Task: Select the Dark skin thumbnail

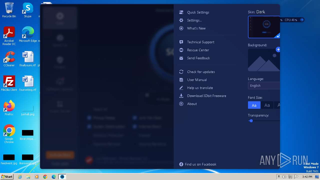Action: tap(264, 27)
